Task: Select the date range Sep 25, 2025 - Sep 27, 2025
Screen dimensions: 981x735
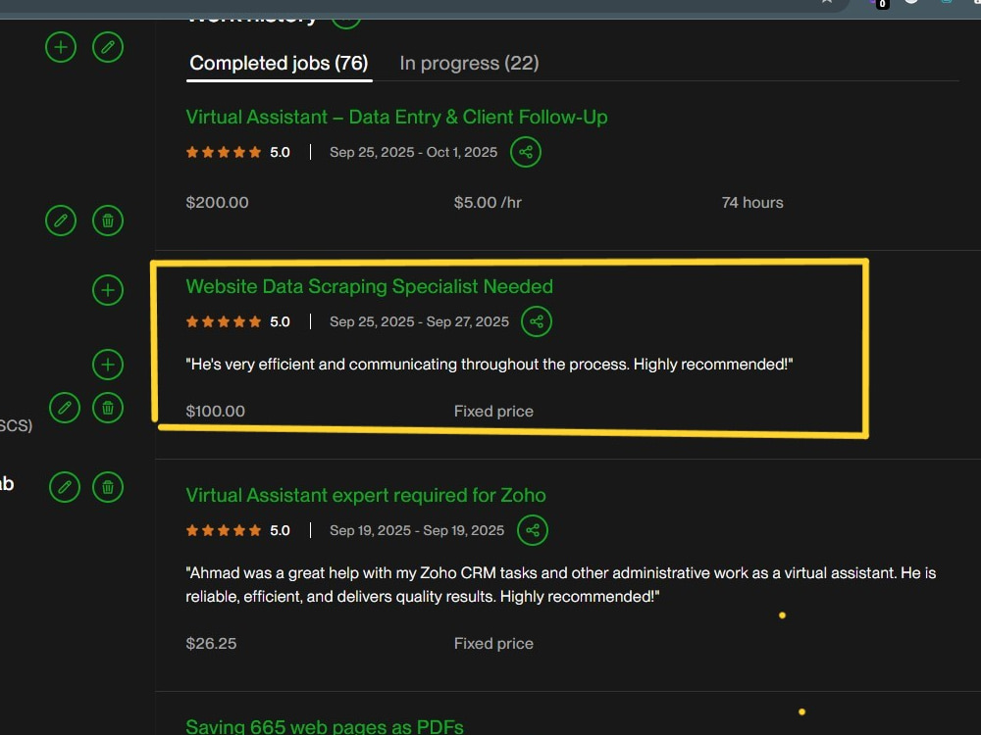Action: (419, 321)
